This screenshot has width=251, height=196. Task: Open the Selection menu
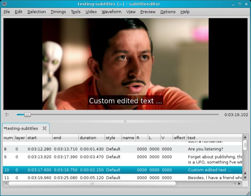(x=36, y=12)
